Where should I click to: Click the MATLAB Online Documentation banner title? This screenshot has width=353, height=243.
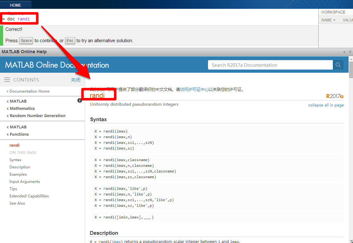[x=57, y=65]
